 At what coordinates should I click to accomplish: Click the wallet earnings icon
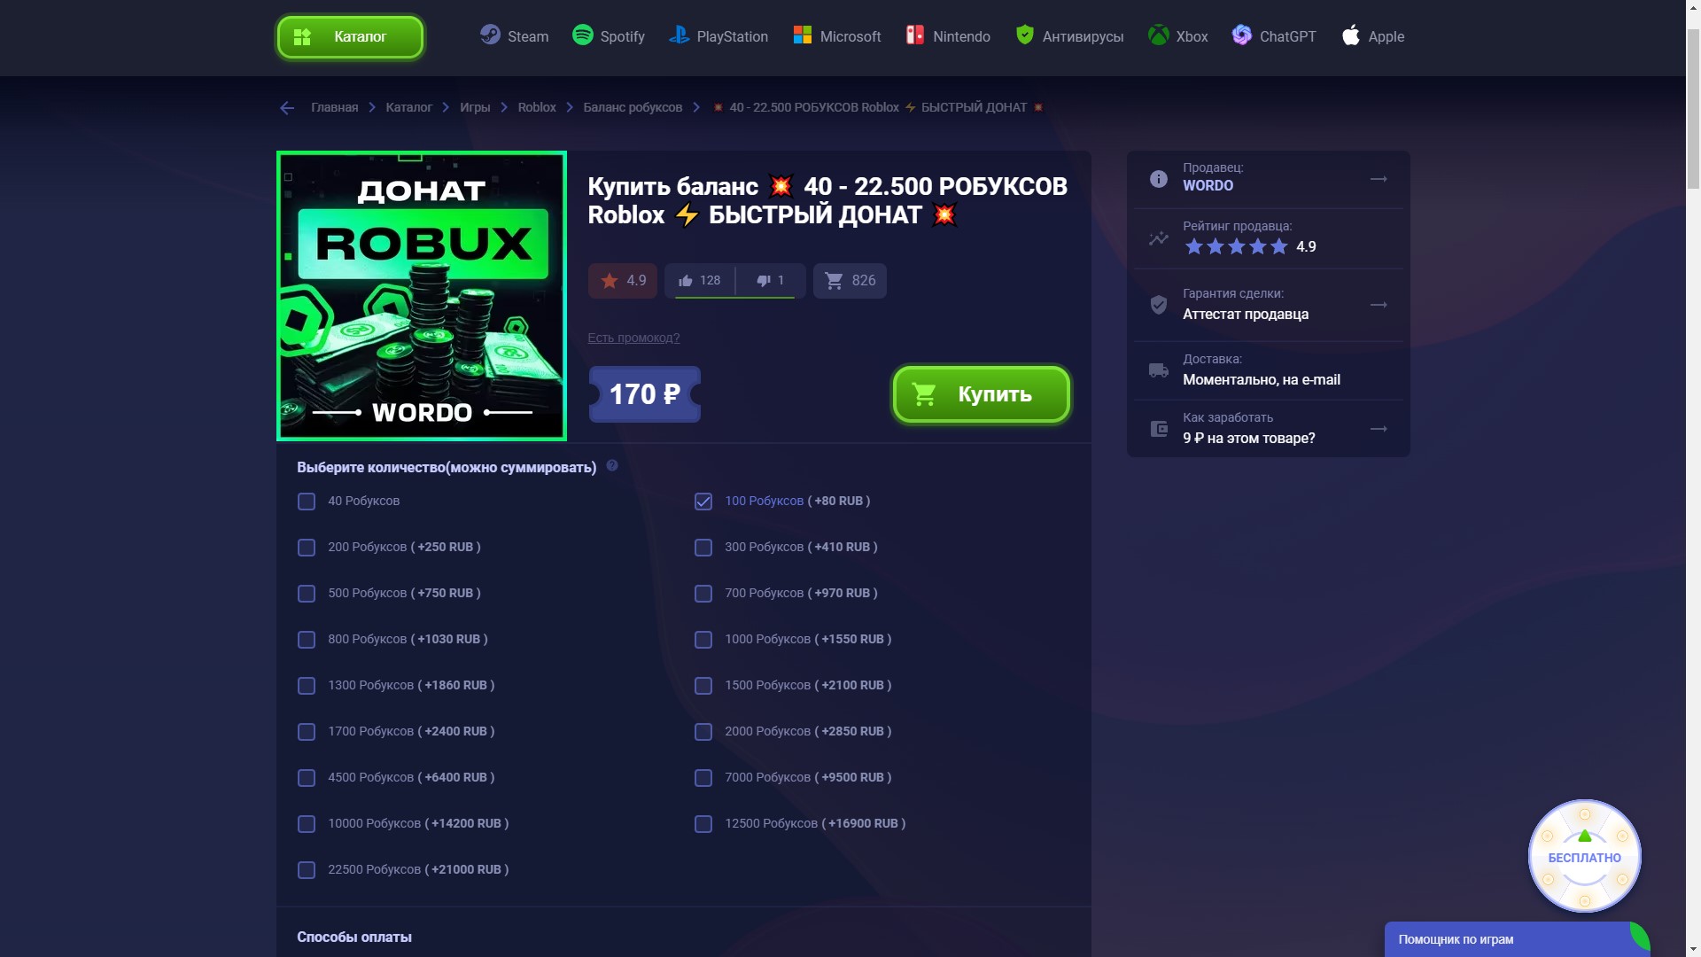1158,429
